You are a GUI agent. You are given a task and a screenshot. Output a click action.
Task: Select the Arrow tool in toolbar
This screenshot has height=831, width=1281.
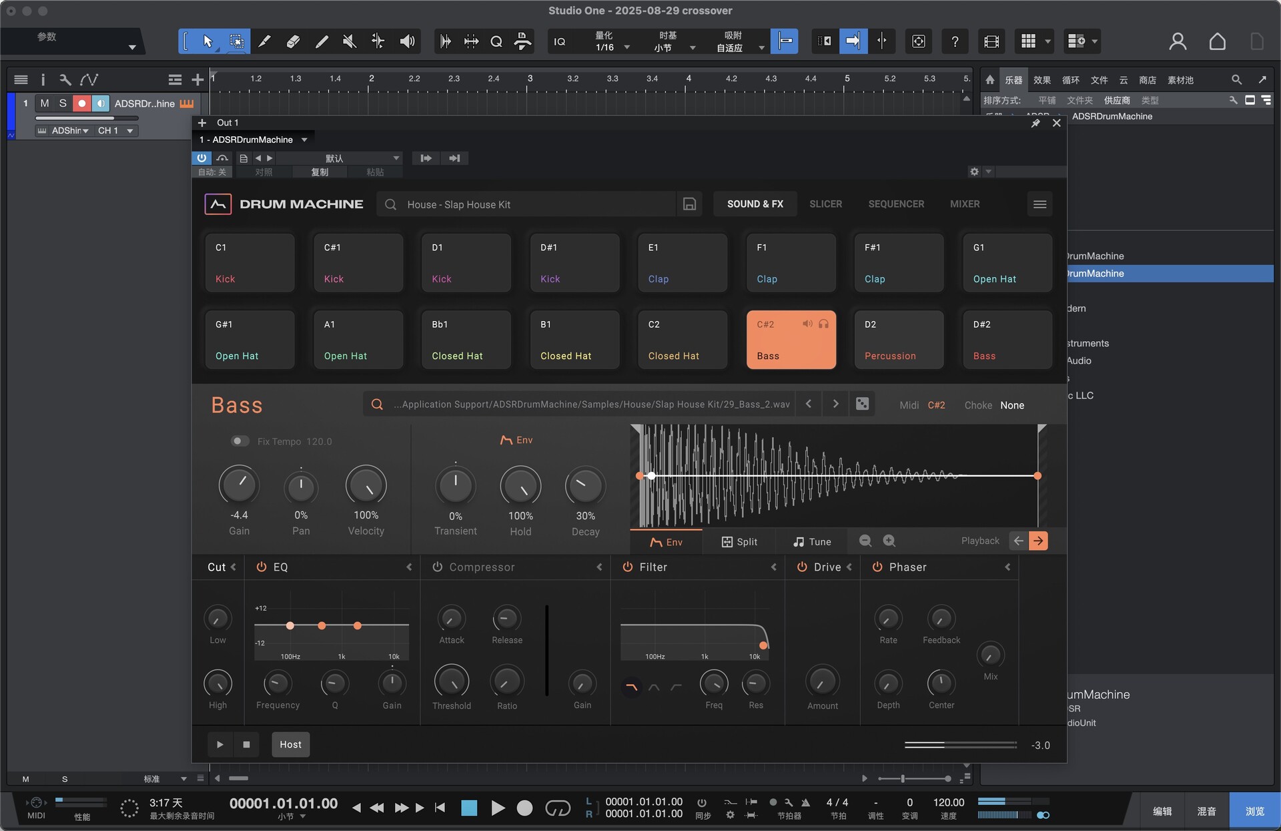207,41
